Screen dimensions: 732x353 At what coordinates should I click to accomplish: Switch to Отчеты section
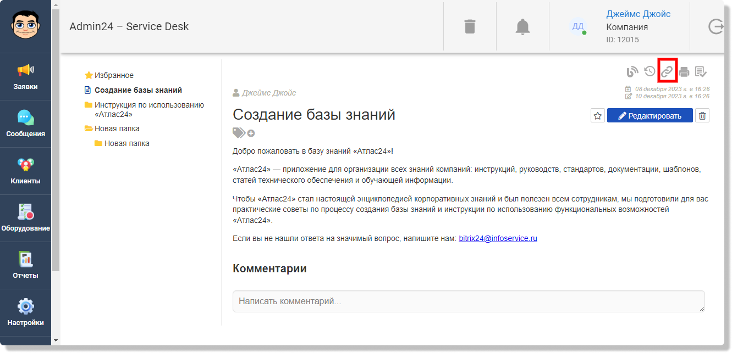coord(25,265)
